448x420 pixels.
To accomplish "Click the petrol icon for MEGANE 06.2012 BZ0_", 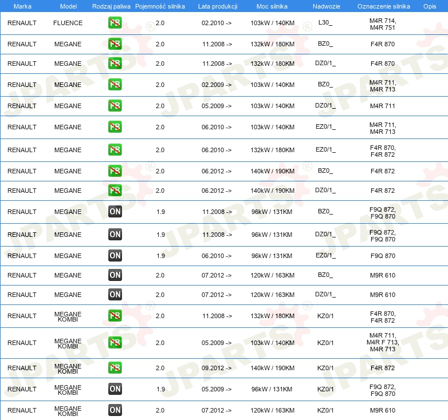I will click(x=115, y=171).
